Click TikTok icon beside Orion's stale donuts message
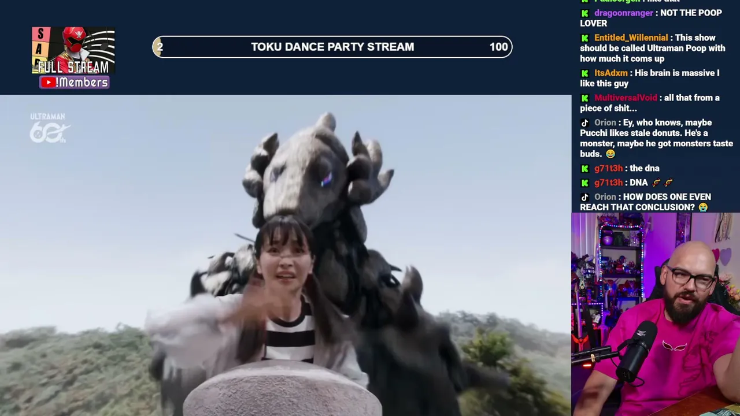The height and width of the screenshot is (416, 740). pos(584,123)
